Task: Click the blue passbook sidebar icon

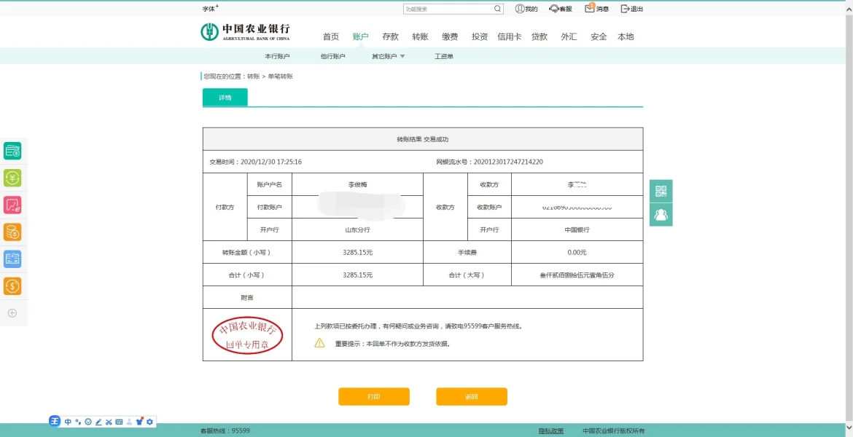Action: (x=12, y=259)
